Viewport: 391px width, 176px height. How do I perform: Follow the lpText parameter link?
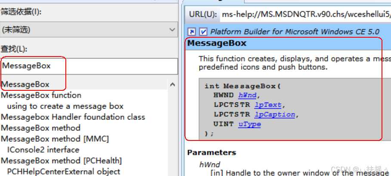(268, 105)
